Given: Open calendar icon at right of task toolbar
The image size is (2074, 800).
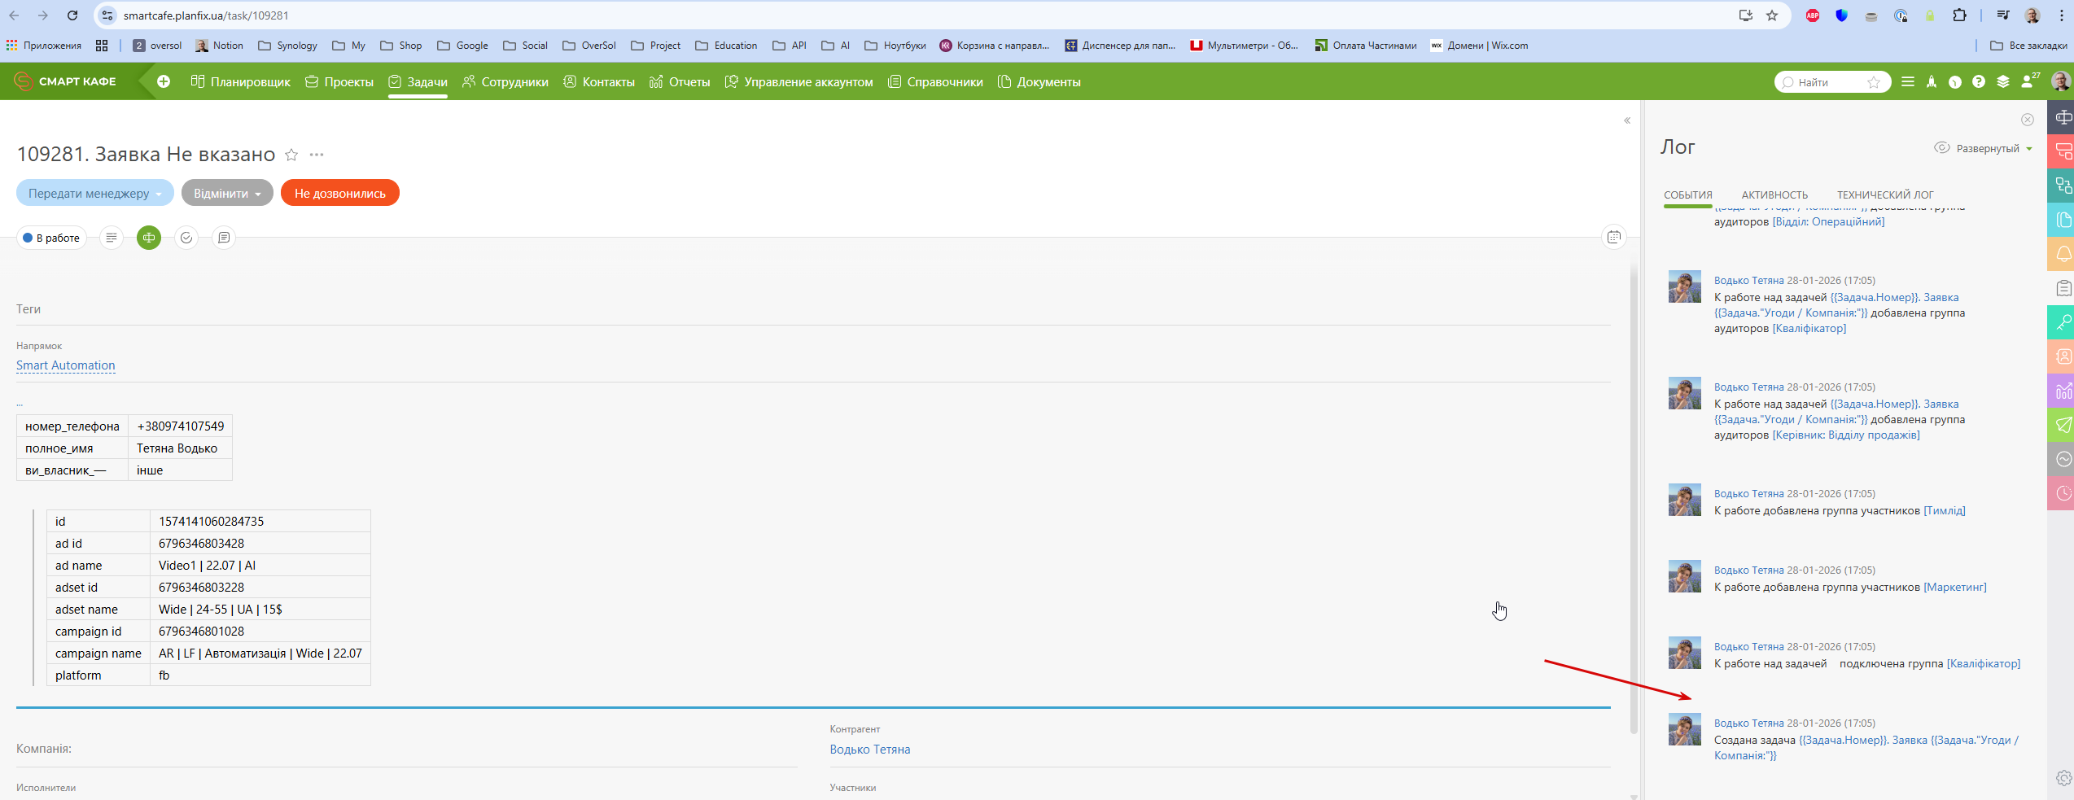Looking at the screenshot, I should [x=1614, y=237].
